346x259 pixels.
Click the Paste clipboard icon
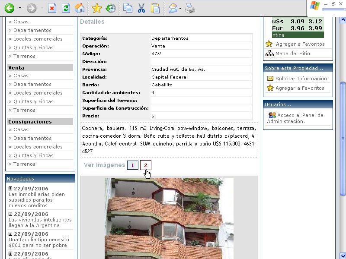click(x=155, y=8)
